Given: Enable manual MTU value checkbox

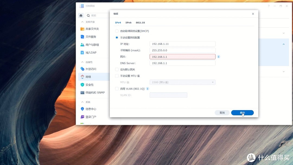Looking at the screenshot, I should [117, 76].
